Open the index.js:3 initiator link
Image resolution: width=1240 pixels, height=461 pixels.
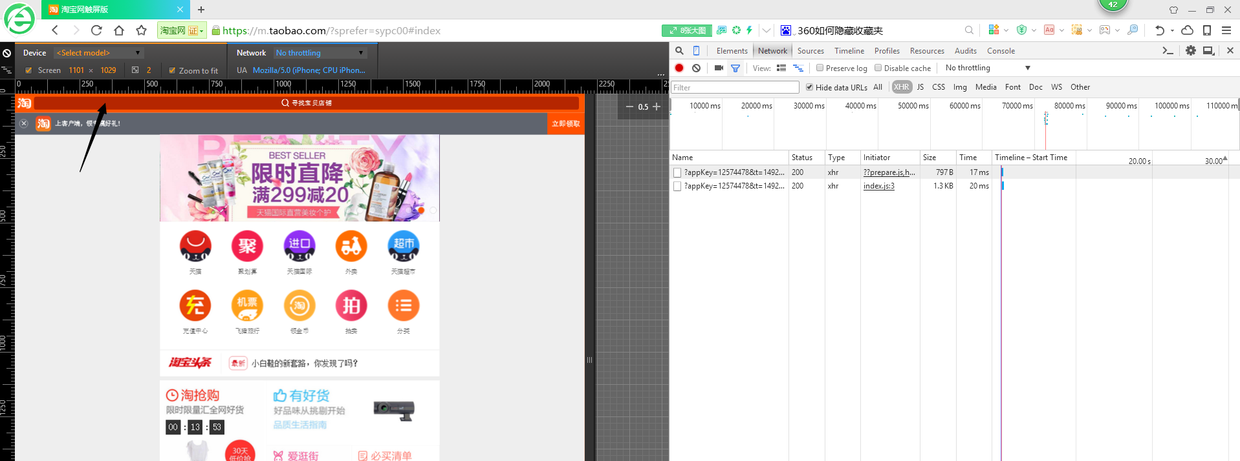[x=879, y=186]
